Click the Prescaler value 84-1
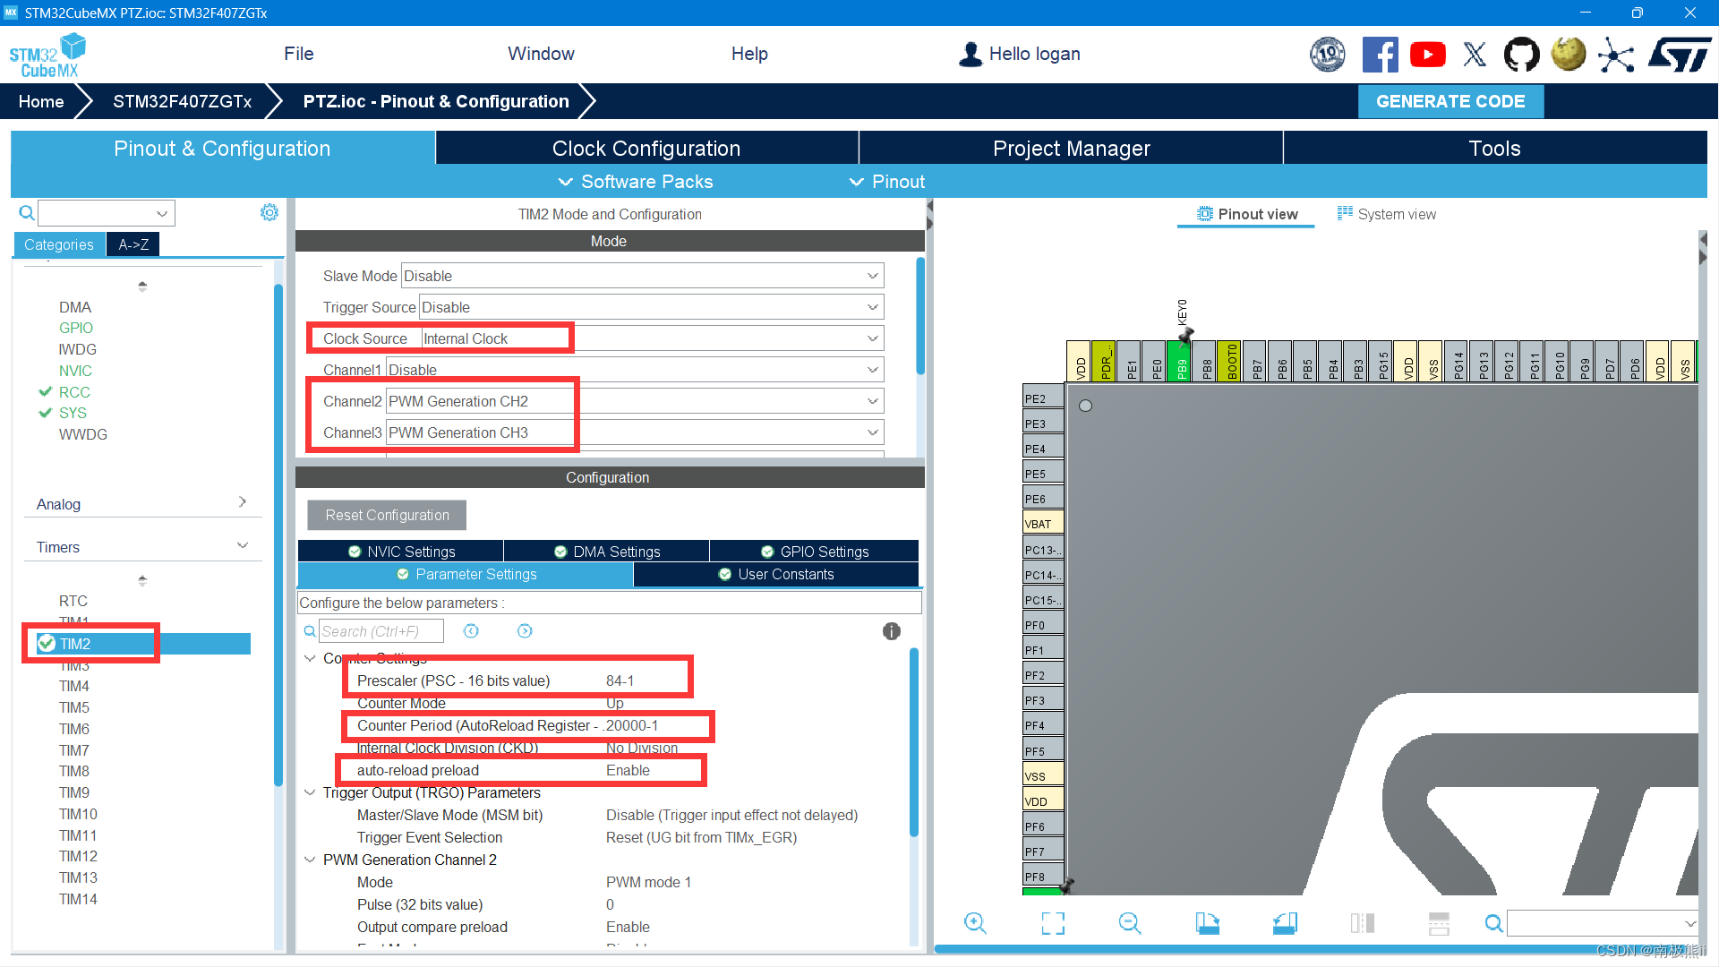This screenshot has width=1719, height=967. [x=620, y=680]
